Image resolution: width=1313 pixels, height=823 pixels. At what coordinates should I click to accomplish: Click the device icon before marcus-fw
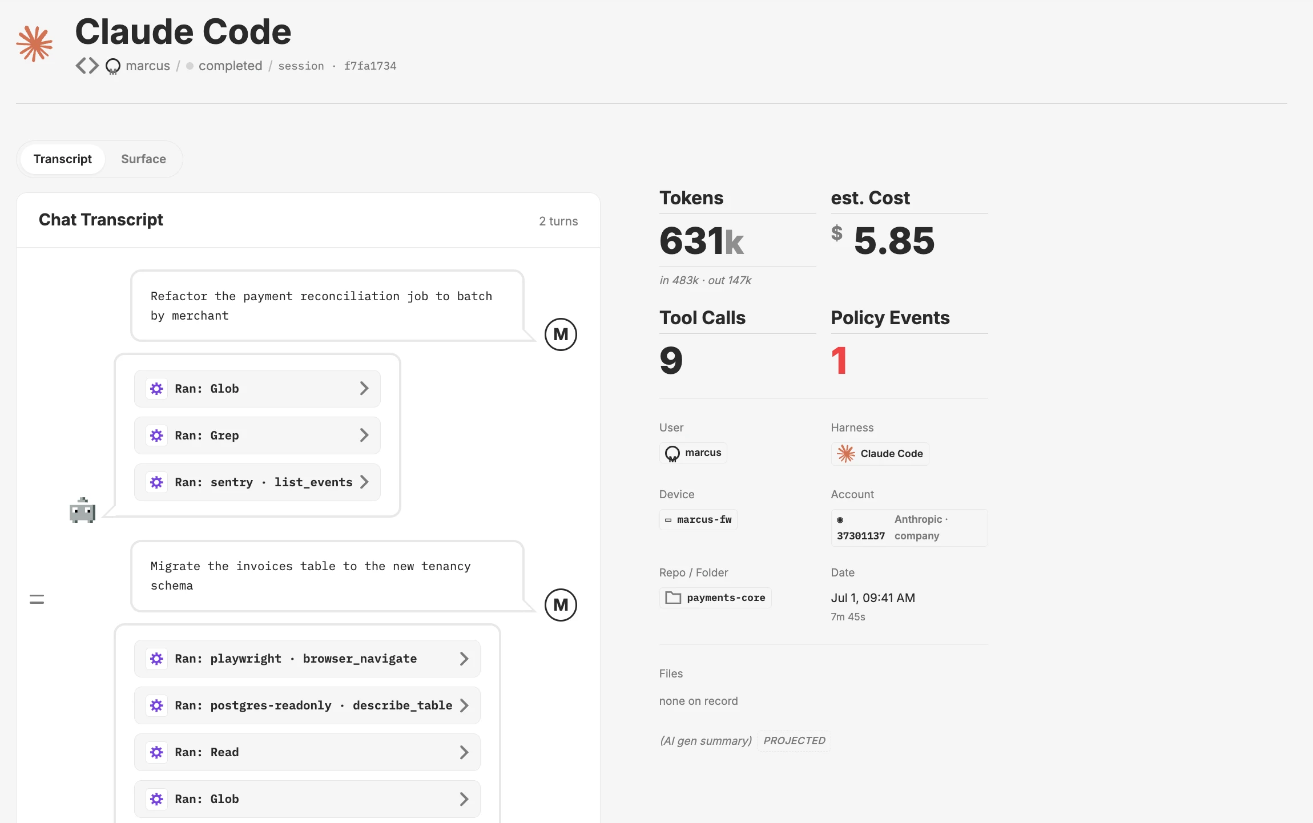click(x=668, y=520)
